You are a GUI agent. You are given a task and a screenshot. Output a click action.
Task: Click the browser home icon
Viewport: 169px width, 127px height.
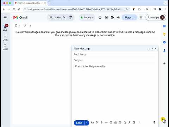[x=19, y=9]
